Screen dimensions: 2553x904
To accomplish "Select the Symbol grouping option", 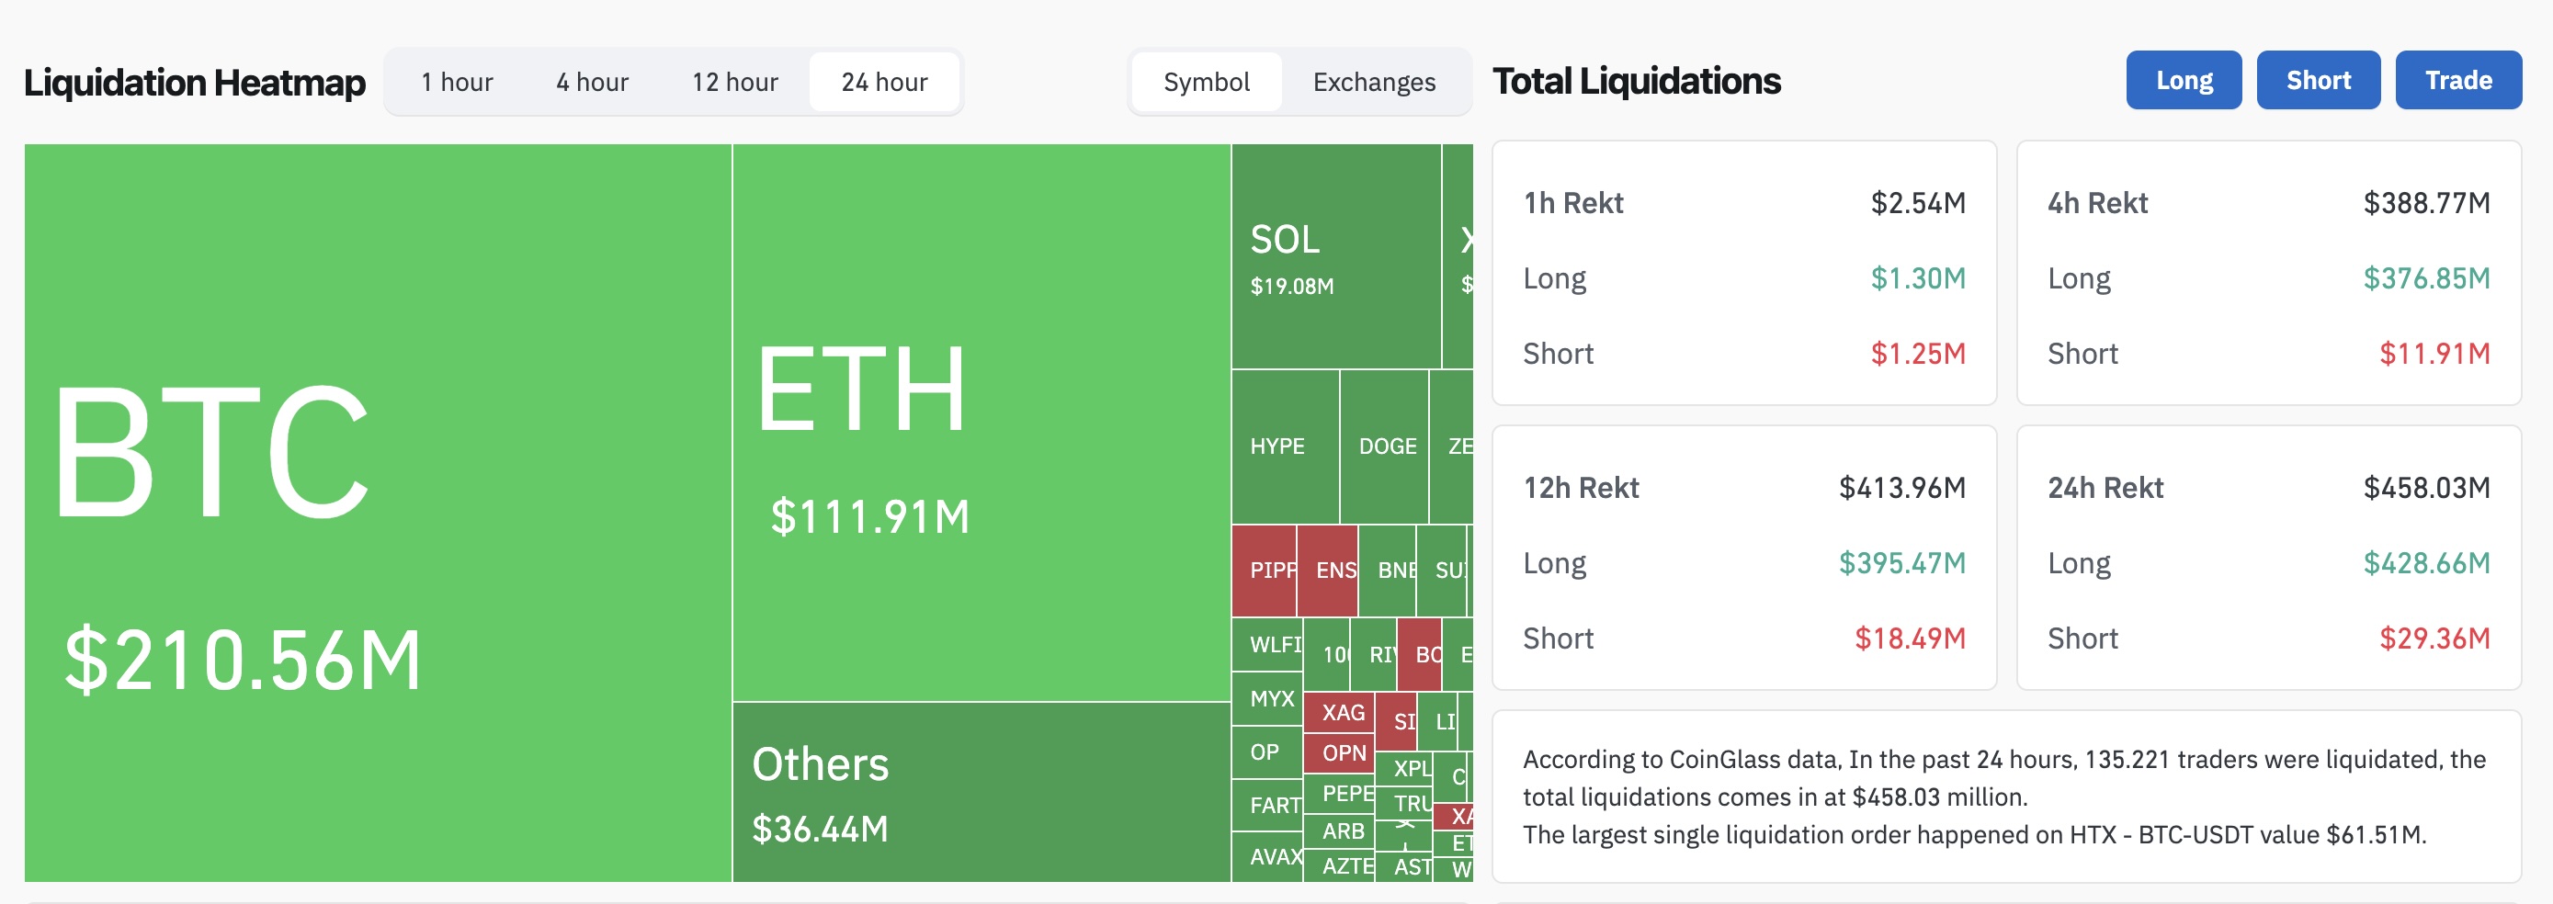I will 1206,81.
